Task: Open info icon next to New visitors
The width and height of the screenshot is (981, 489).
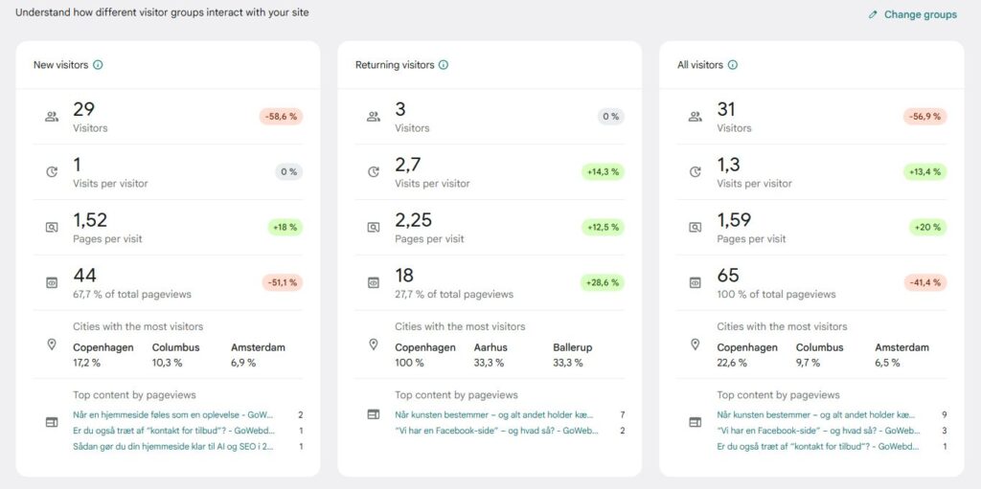Action: click(x=98, y=65)
